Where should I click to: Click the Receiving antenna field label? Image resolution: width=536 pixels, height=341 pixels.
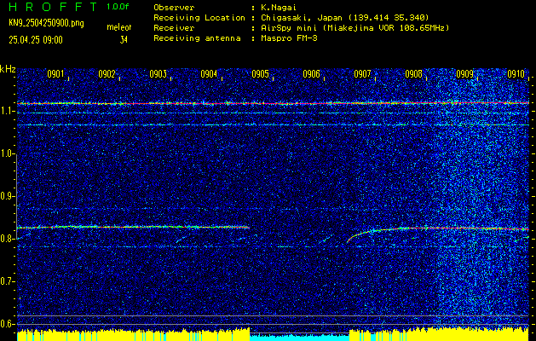[197, 38]
